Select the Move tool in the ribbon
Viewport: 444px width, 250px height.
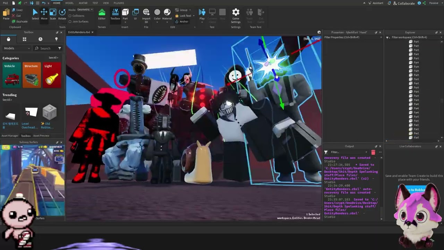(x=44, y=14)
